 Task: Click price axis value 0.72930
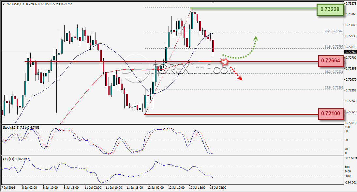tap(351, 36)
